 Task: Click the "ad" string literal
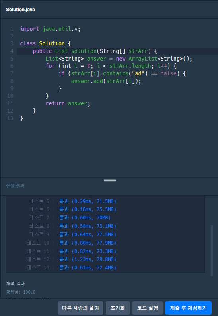[x=138, y=73]
